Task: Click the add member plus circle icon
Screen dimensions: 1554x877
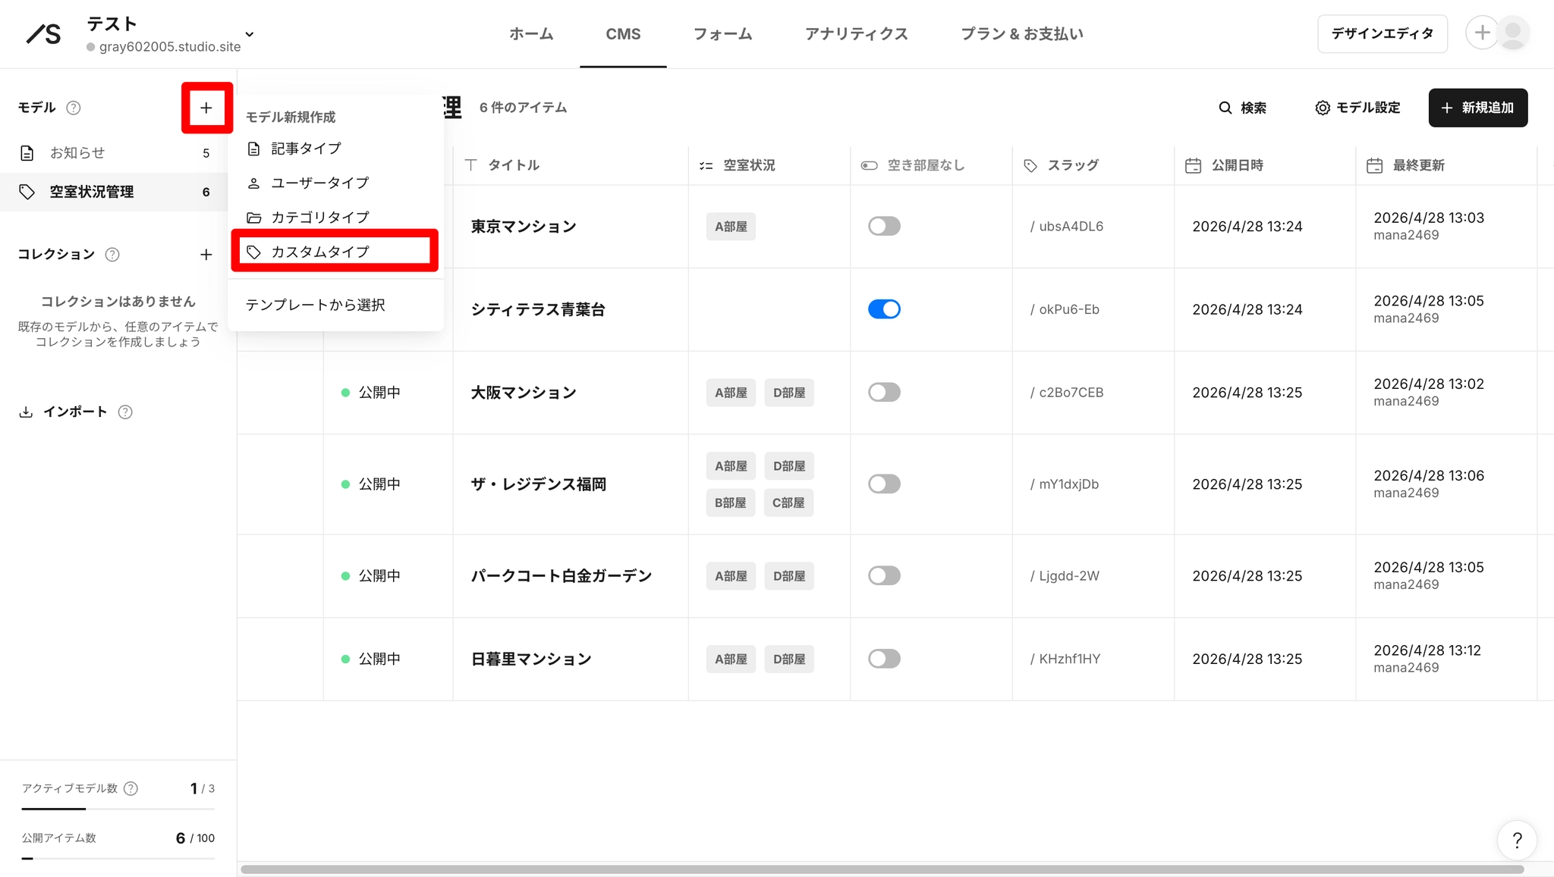Action: (x=1482, y=33)
